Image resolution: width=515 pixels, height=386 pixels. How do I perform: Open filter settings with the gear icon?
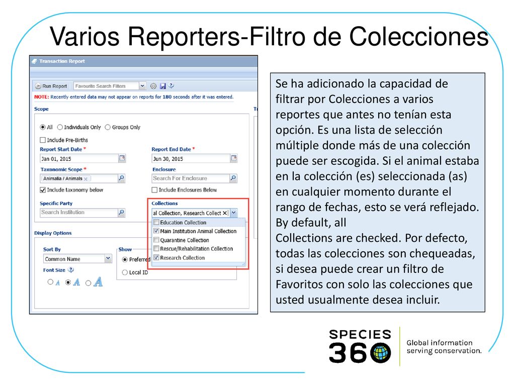153,86
